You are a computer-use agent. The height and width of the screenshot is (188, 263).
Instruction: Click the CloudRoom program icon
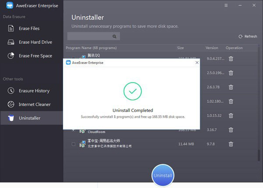pos(82,131)
